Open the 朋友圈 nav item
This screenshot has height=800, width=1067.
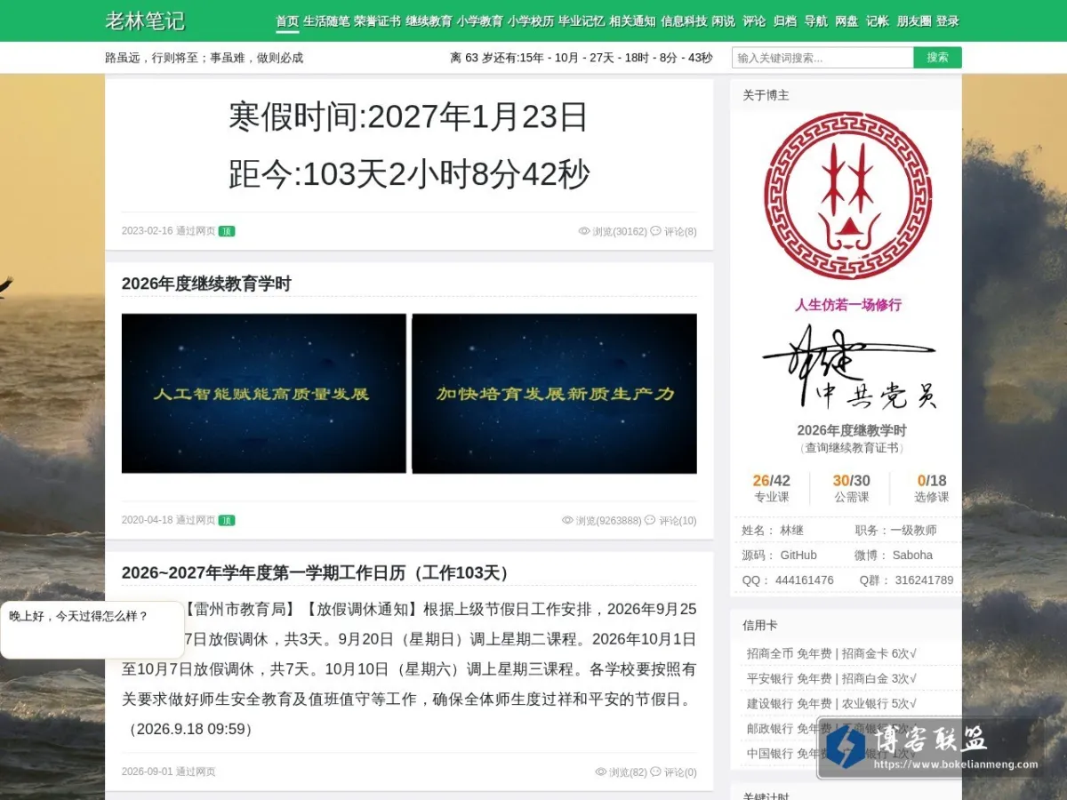click(x=914, y=21)
